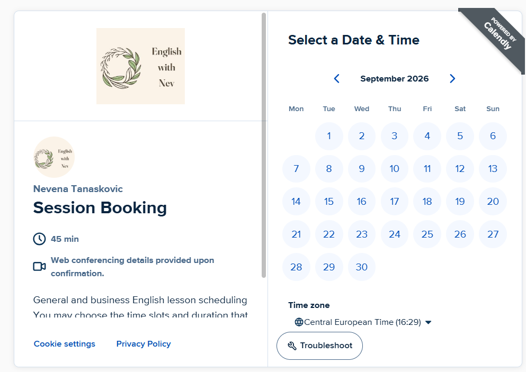The width and height of the screenshot is (526, 372).
Task: Select Sunday September 27
Action: pos(493,234)
